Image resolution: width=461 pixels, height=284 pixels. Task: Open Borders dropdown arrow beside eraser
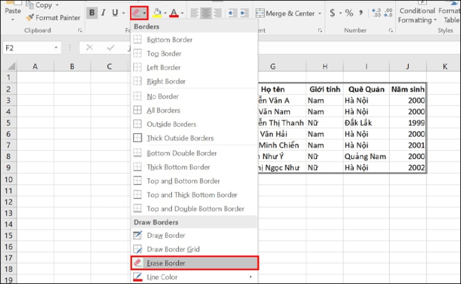pos(145,13)
